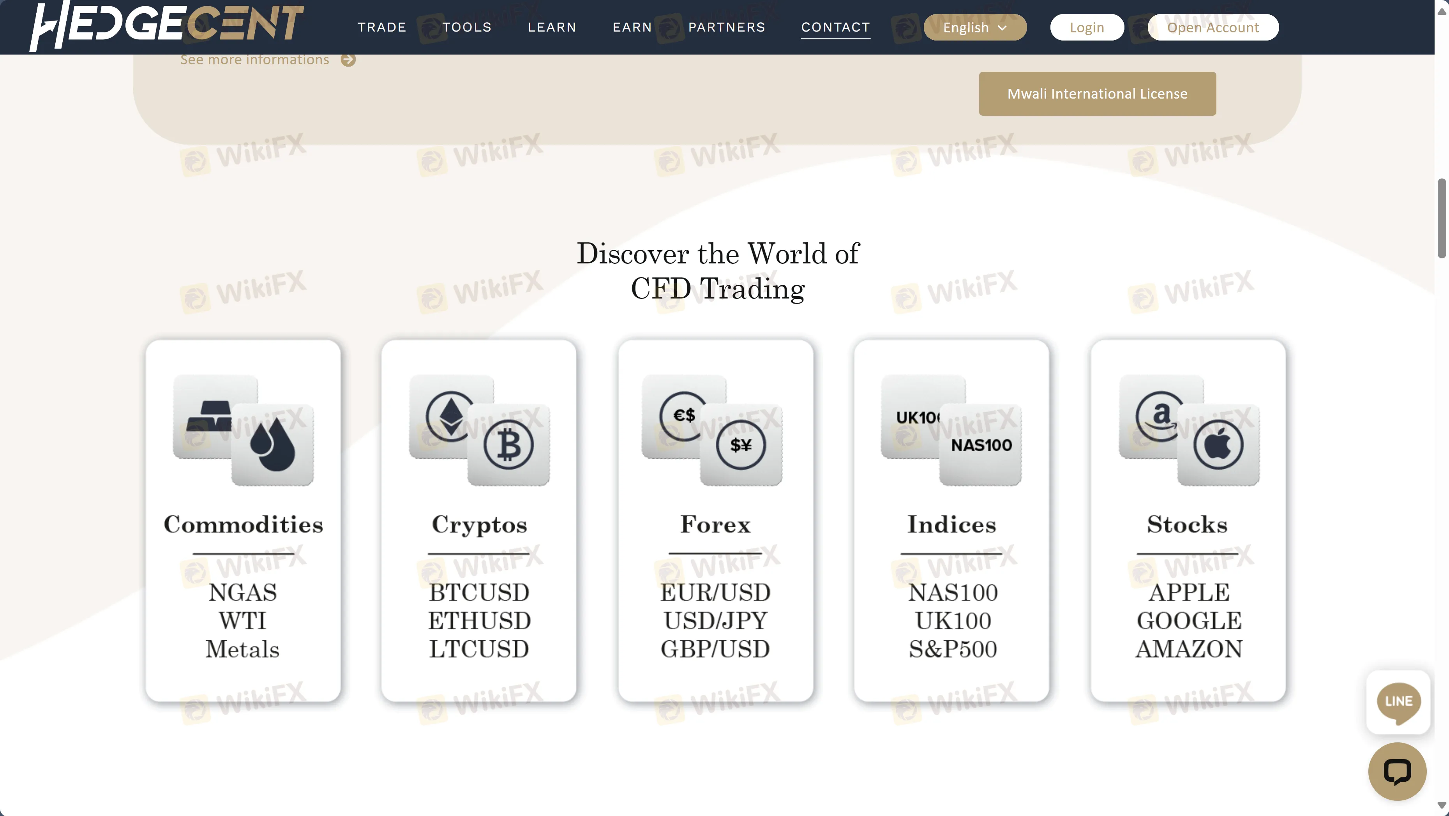This screenshot has width=1449, height=816.
Task: Click the $¥ currency icon in the Forex card
Action: 741,445
